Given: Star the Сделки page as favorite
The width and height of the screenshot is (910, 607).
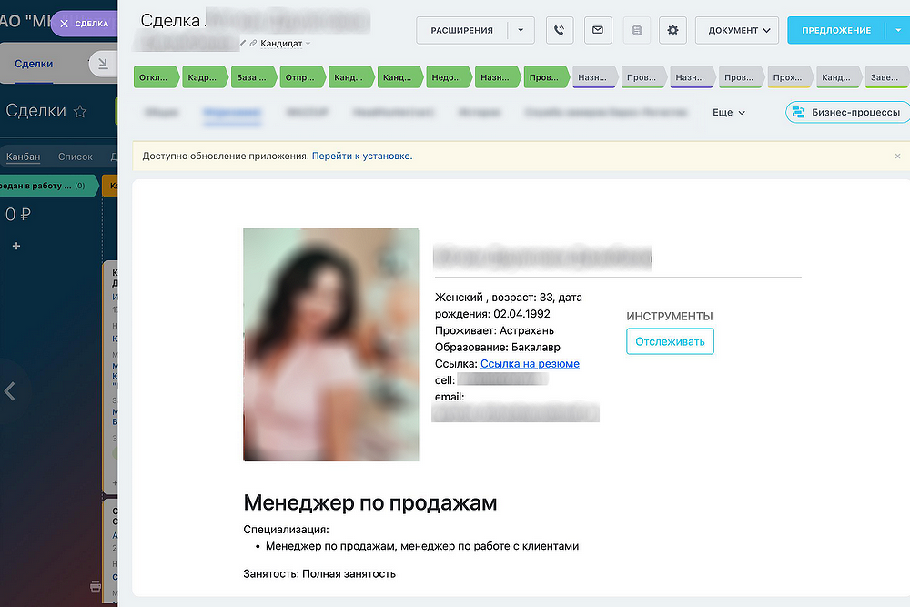Looking at the screenshot, I should 80,111.
